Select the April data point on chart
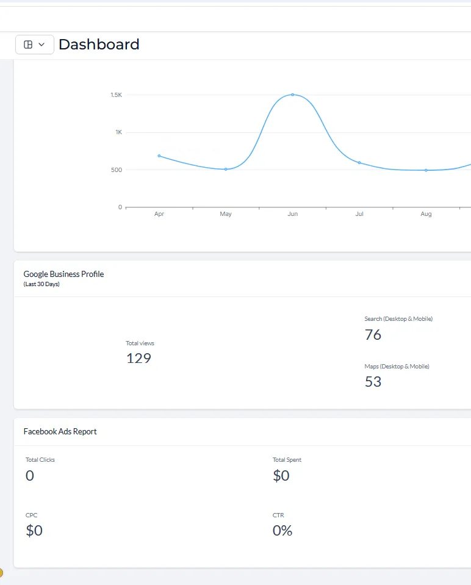 [x=159, y=156]
